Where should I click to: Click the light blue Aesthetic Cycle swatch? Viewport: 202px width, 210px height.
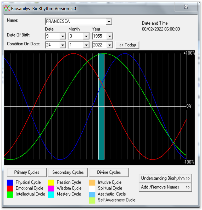(x=92, y=194)
